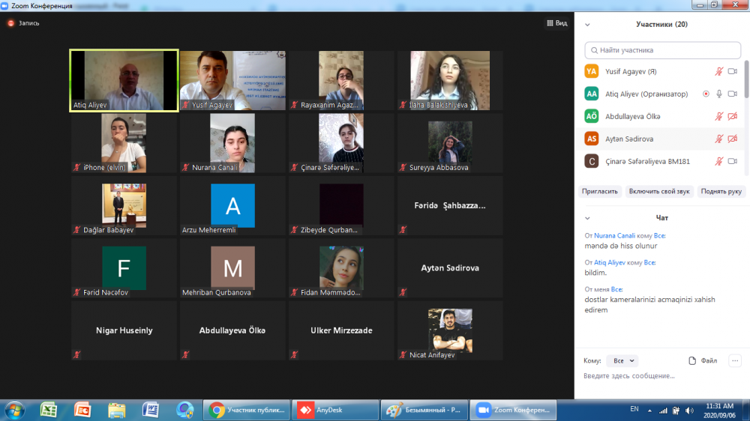Screen dimensions: 750x421
Task: Collapse the Участники panel with chevron
Action: pyautogui.click(x=587, y=24)
